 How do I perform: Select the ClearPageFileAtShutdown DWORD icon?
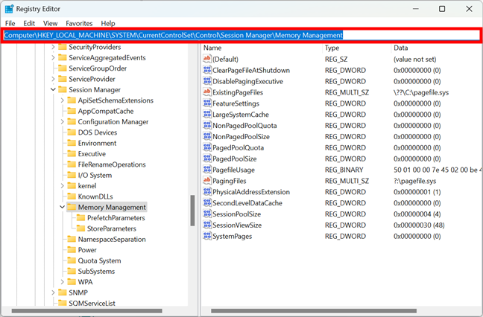point(207,70)
